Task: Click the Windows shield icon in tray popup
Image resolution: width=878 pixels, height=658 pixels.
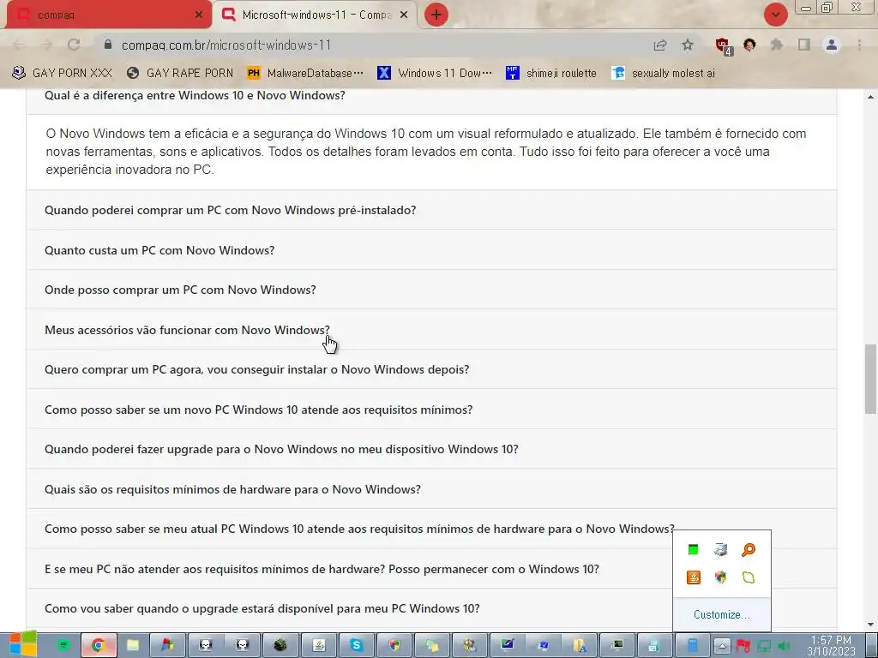Action: click(x=720, y=577)
